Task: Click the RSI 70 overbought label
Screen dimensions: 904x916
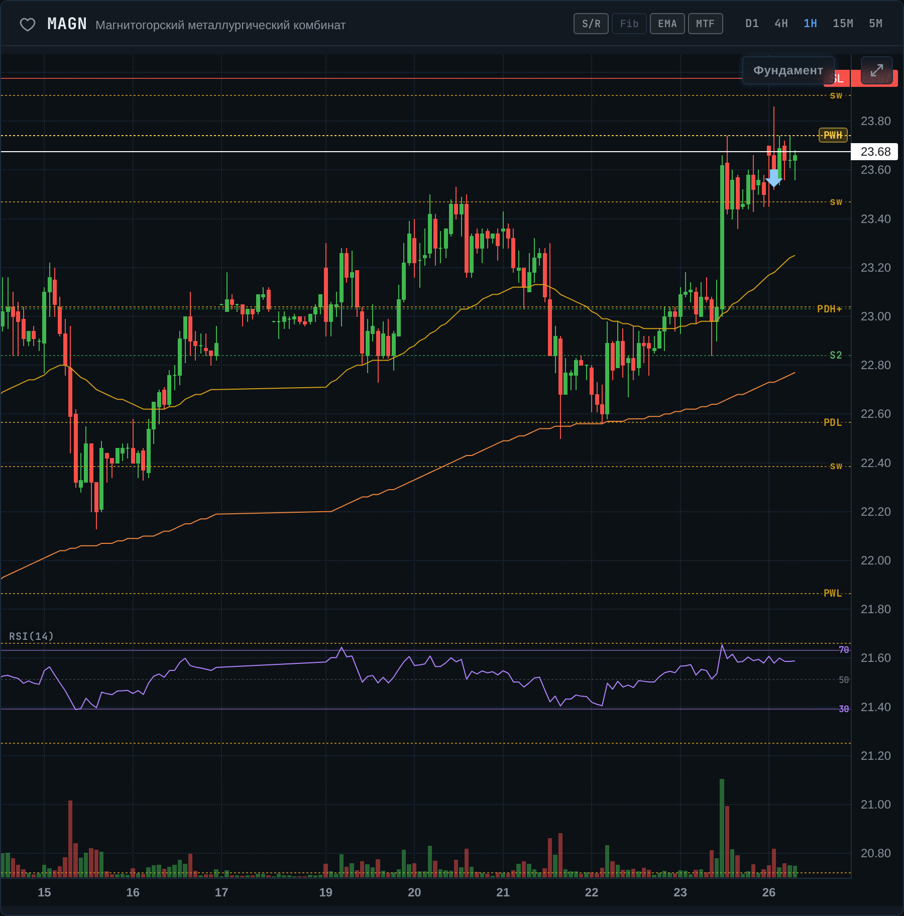Action: (844, 650)
